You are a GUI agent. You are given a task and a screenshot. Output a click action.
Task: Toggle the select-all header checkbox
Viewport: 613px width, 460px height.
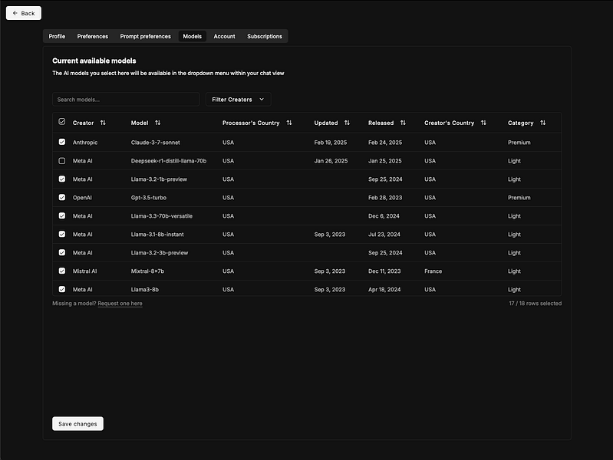pos(62,122)
